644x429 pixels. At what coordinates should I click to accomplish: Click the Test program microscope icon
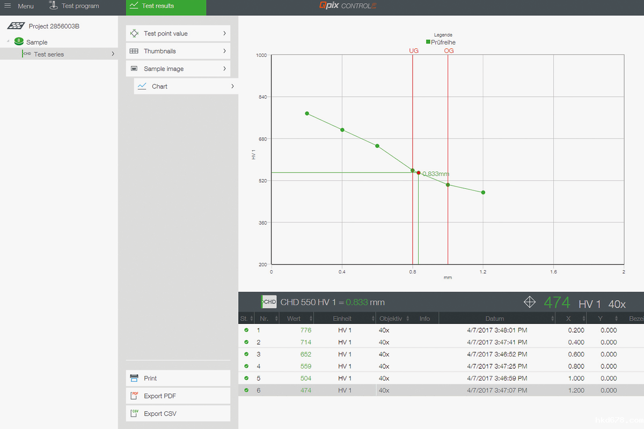pyautogui.click(x=53, y=6)
